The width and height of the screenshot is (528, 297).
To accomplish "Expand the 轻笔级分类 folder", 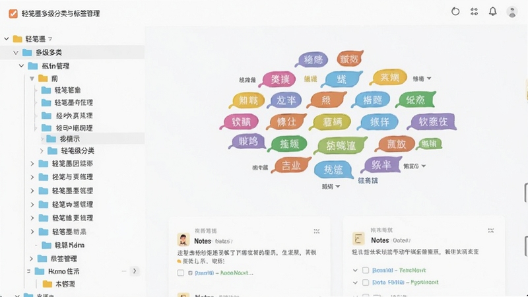I will pyautogui.click(x=42, y=151).
